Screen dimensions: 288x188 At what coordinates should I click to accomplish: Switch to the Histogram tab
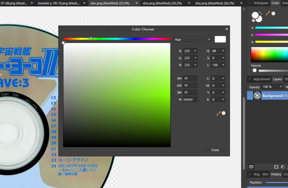point(261,3)
